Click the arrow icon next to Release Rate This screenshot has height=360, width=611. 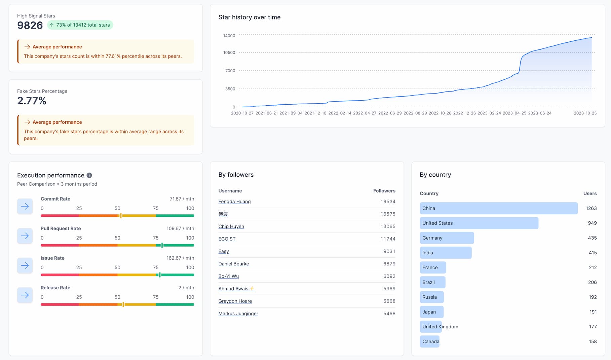(x=25, y=295)
